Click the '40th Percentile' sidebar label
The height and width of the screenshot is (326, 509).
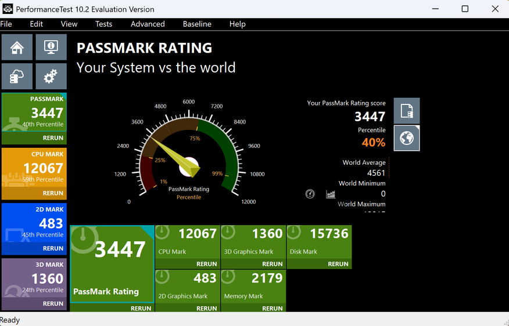43,124
